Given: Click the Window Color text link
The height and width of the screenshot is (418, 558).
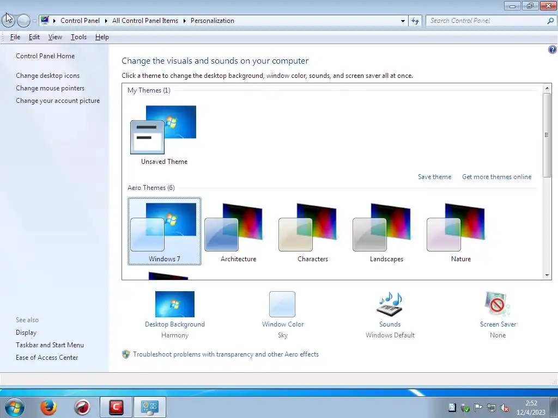Looking at the screenshot, I should 283,324.
